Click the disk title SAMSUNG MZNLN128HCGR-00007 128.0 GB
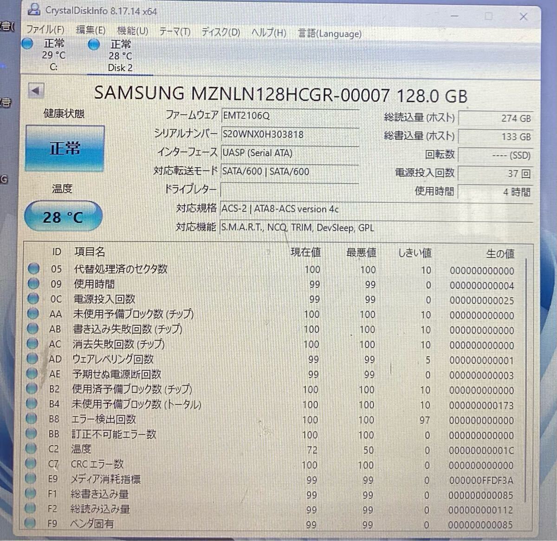Viewport: 557px width, 541px height. point(280,94)
